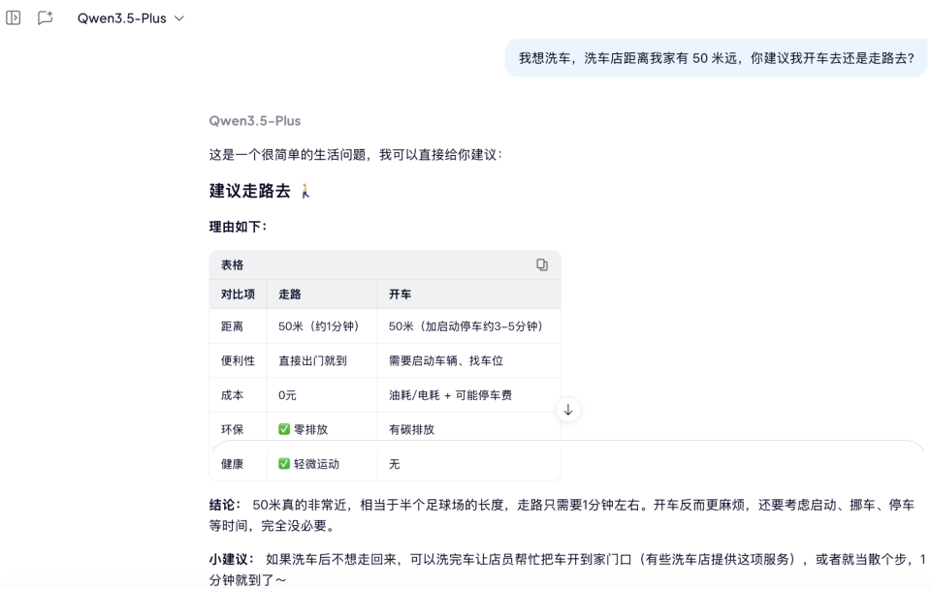Copy the comparison table using the copy icon
Viewport: 931px width, 589px height.
click(544, 264)
